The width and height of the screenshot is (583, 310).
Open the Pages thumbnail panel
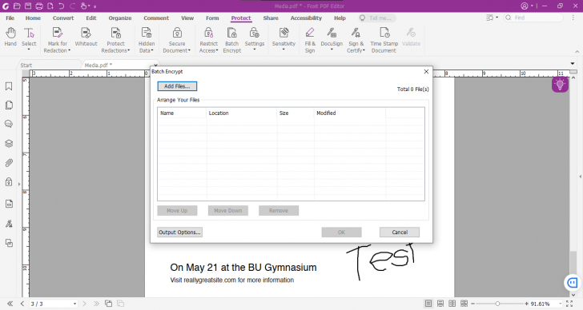[x=9, y=105]
